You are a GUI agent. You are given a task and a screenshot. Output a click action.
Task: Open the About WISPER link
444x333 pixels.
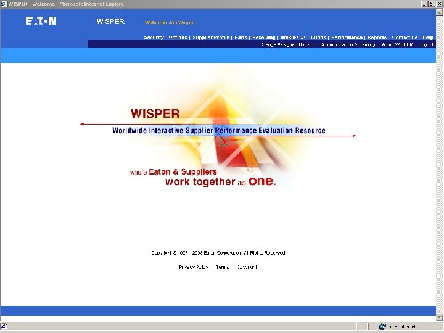click(397, 45)
